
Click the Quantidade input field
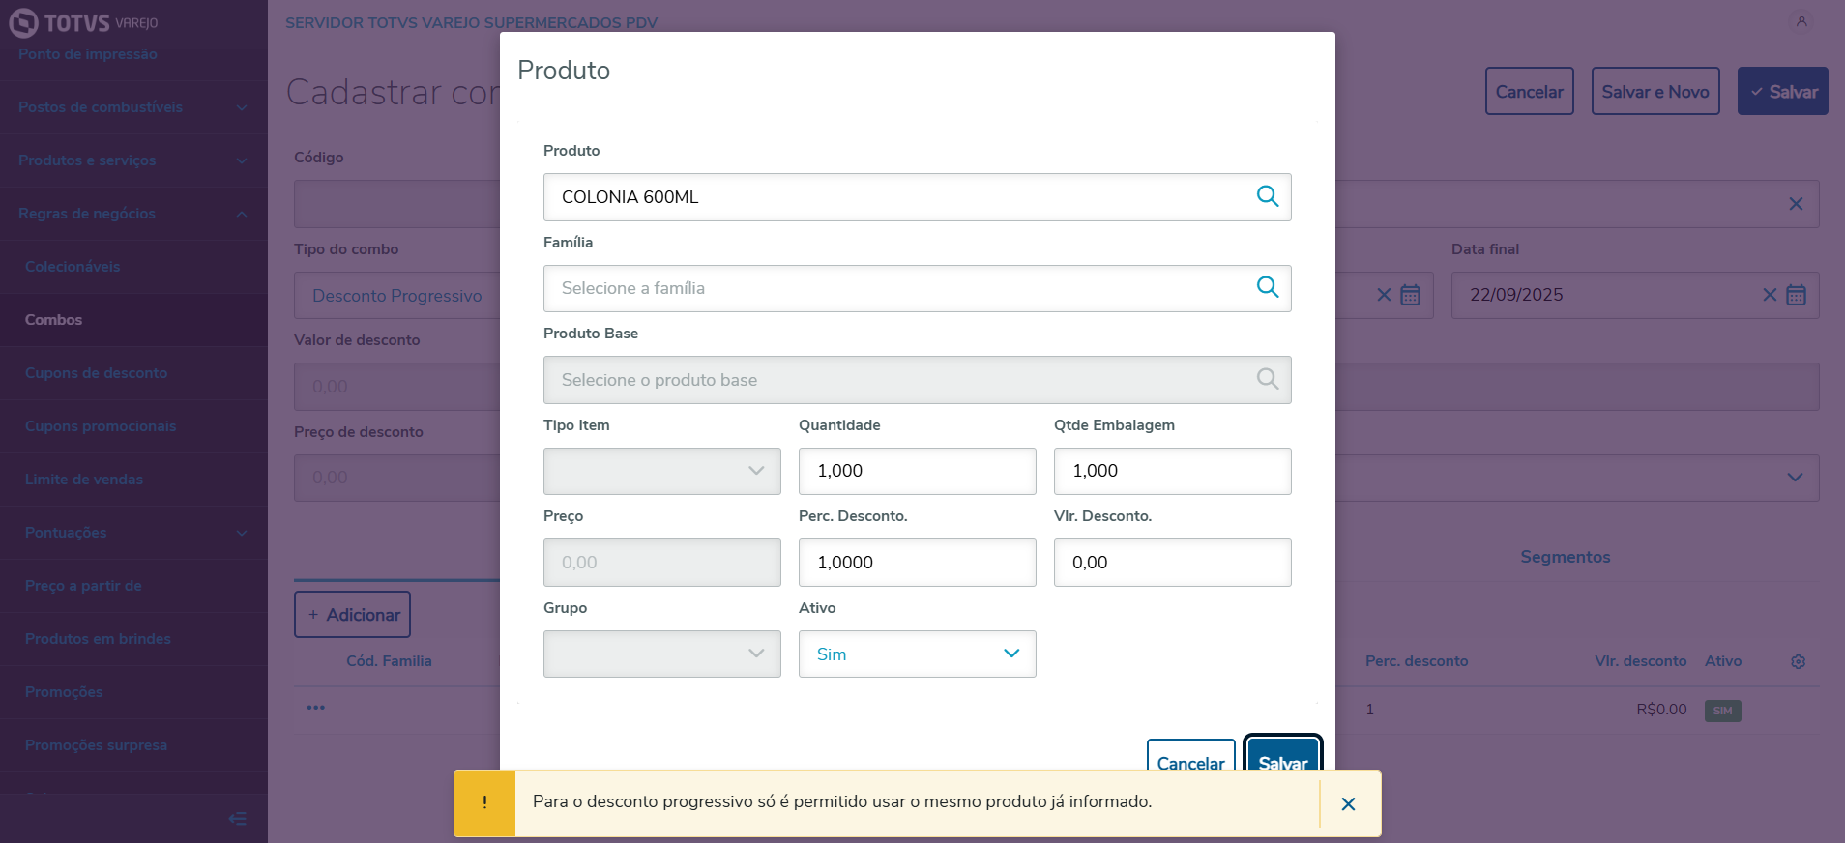click(x=916, y=471)
